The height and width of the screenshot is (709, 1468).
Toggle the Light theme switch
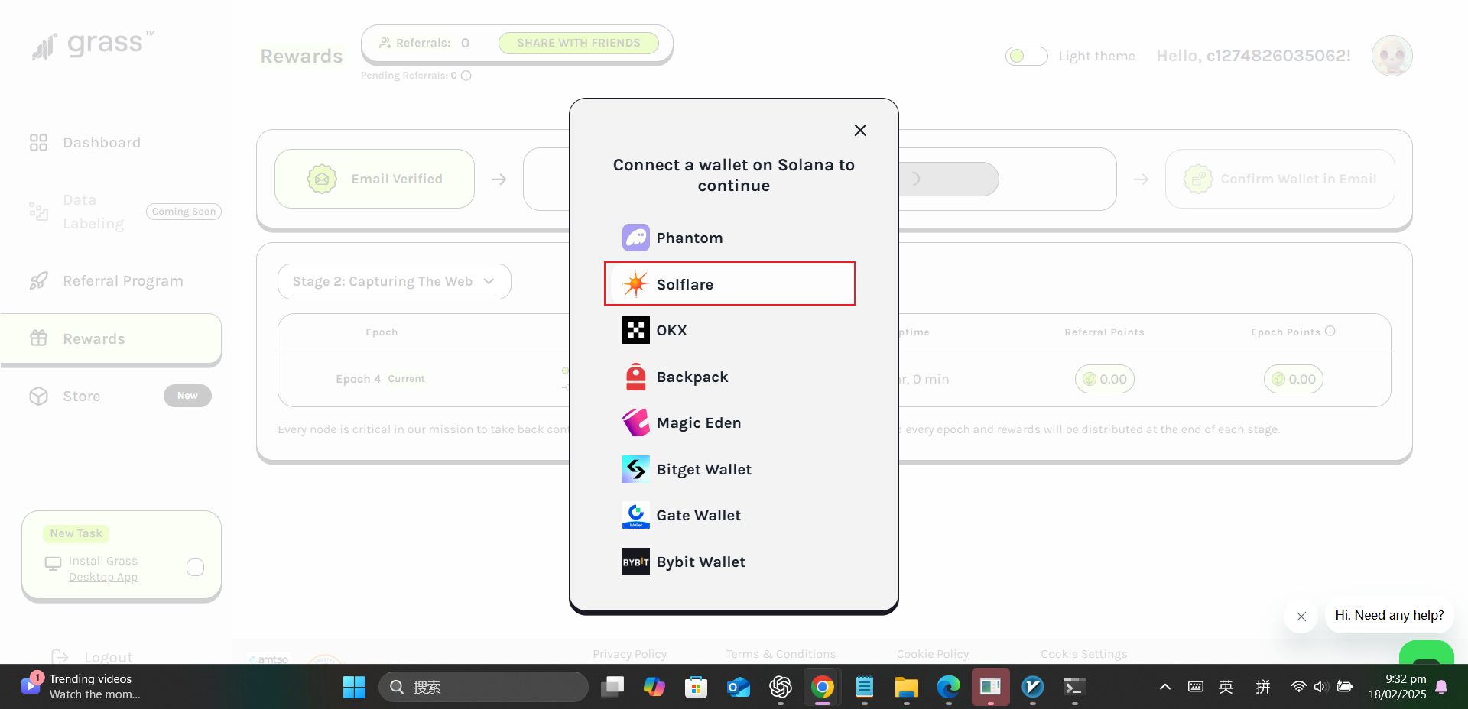pyautogui.click(x=1026, y=56)
